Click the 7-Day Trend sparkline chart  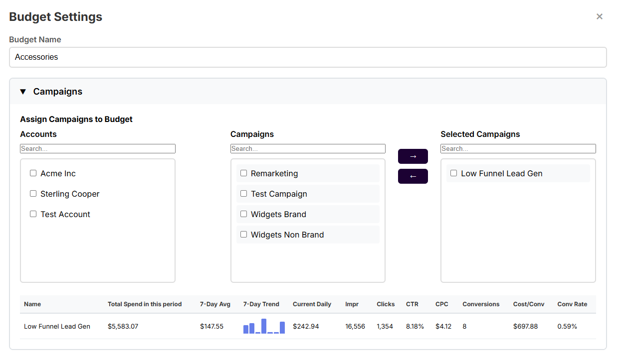coord(264,326)
